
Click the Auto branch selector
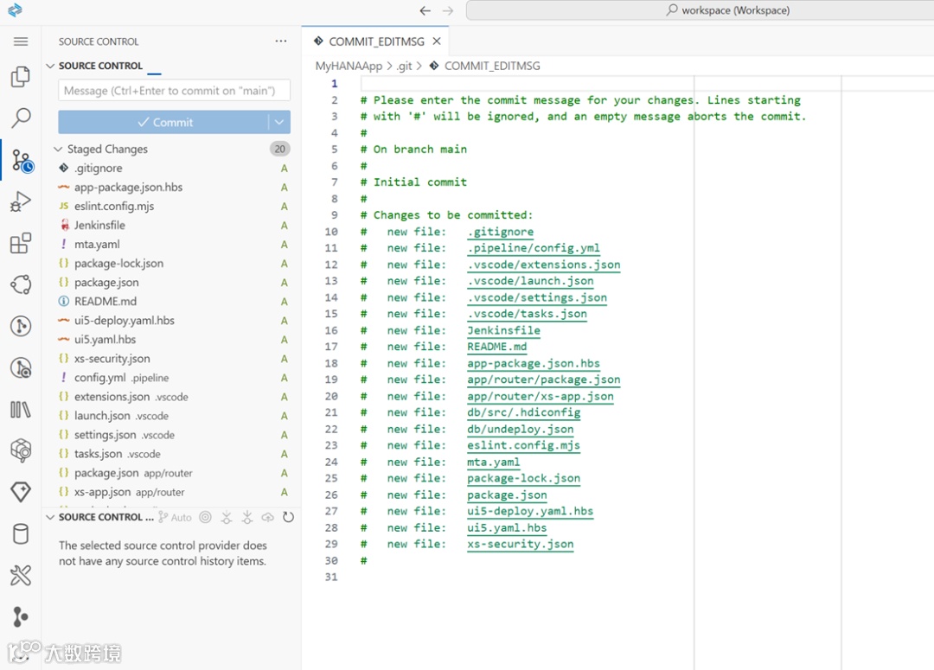175,517
